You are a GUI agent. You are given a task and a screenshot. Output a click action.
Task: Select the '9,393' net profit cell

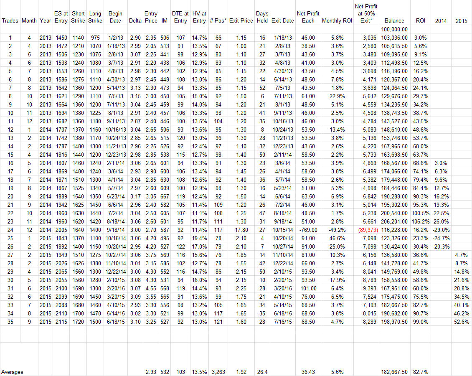(369, 288)
